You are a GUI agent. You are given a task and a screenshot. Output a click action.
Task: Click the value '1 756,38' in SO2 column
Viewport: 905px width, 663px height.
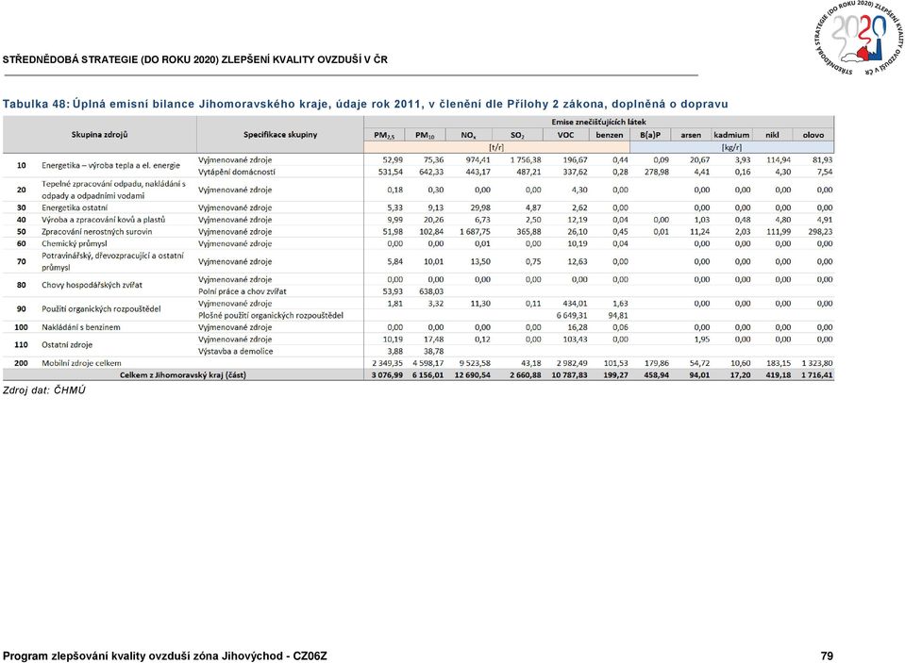526,159
